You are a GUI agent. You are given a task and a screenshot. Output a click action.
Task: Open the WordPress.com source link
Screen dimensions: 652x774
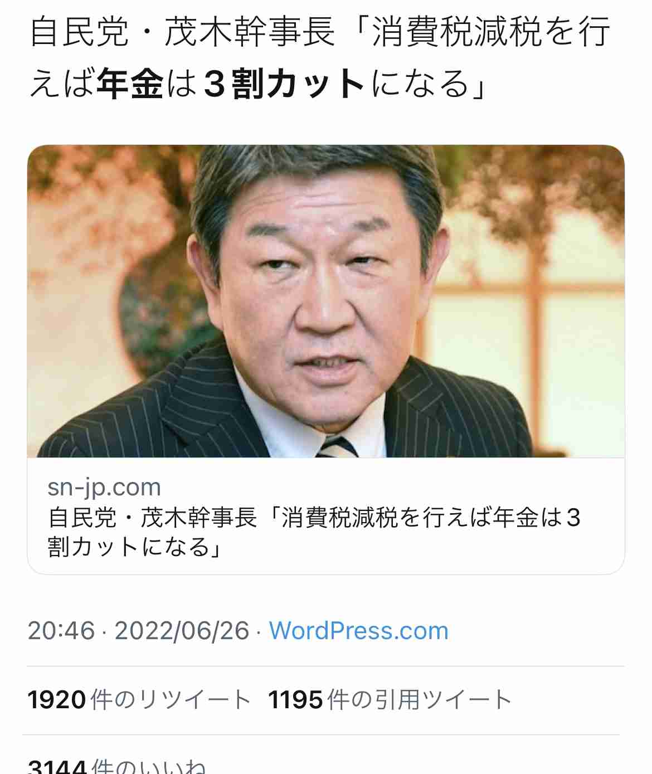(359, 631)
